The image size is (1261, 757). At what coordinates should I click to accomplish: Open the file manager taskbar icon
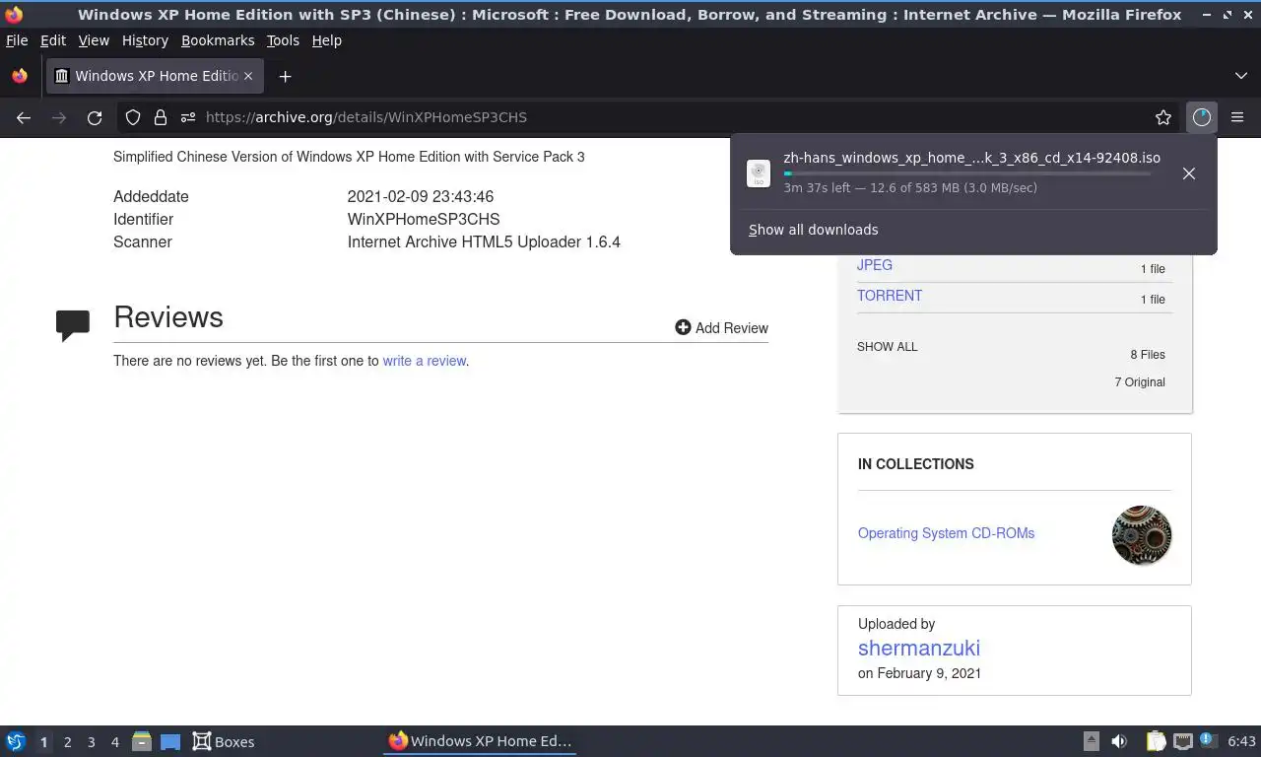click(141, 741)
